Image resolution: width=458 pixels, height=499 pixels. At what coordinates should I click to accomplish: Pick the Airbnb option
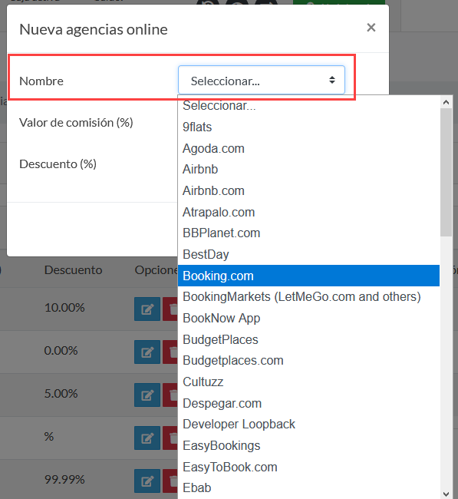pos(308,170)
